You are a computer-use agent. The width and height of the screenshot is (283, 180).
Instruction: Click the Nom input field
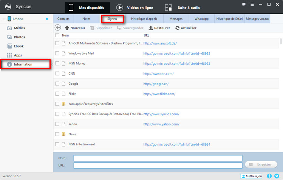pos(158,158)
